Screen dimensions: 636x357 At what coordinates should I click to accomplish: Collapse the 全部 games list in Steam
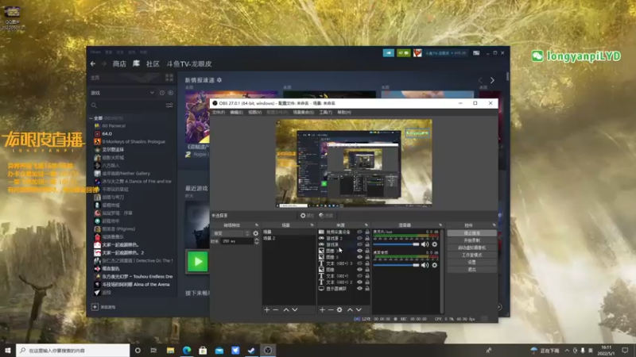click(91, 118)
